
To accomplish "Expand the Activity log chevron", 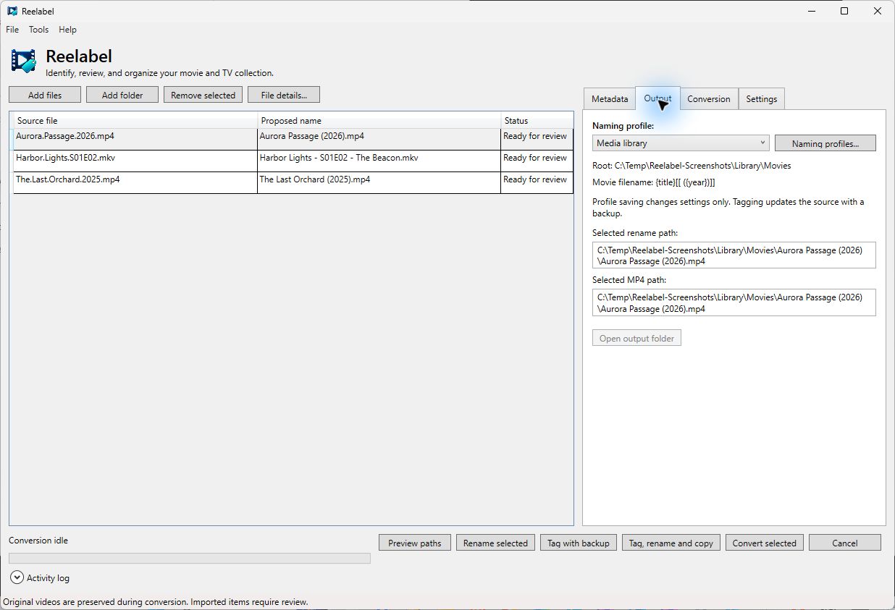I will [17, 577].
